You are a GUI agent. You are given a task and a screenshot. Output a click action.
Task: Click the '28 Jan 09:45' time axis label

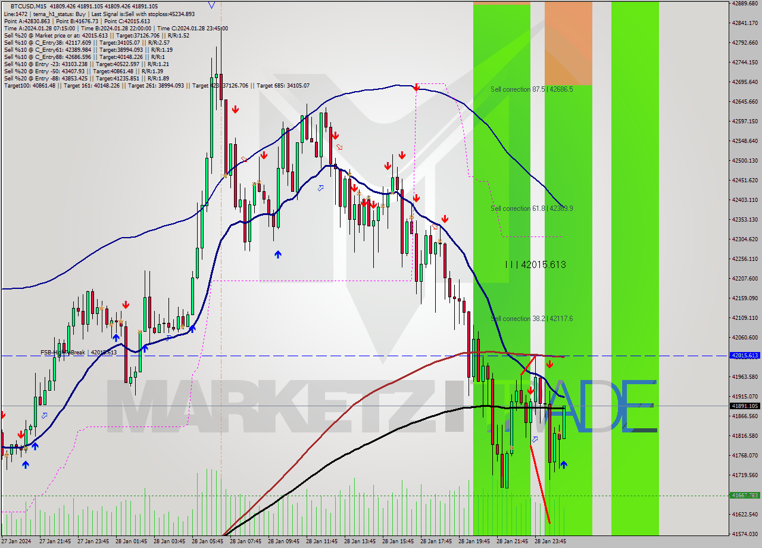283,541
